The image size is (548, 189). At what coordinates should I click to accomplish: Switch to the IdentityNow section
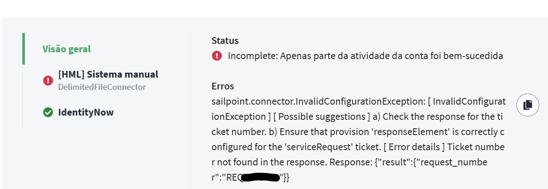[x=86, y=112]
